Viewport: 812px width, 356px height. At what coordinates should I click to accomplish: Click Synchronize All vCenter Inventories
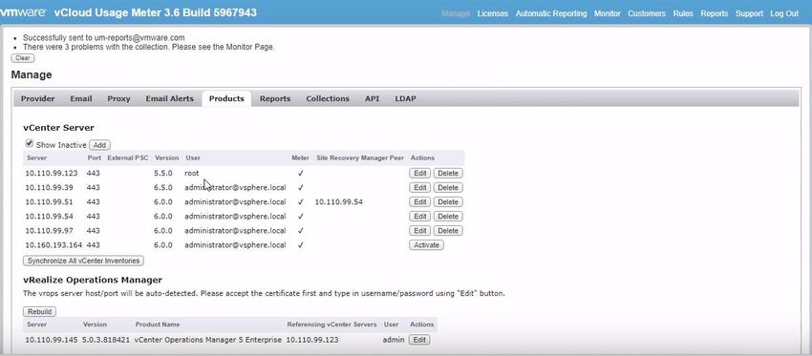pyautogui.click(x=83, y=261)
